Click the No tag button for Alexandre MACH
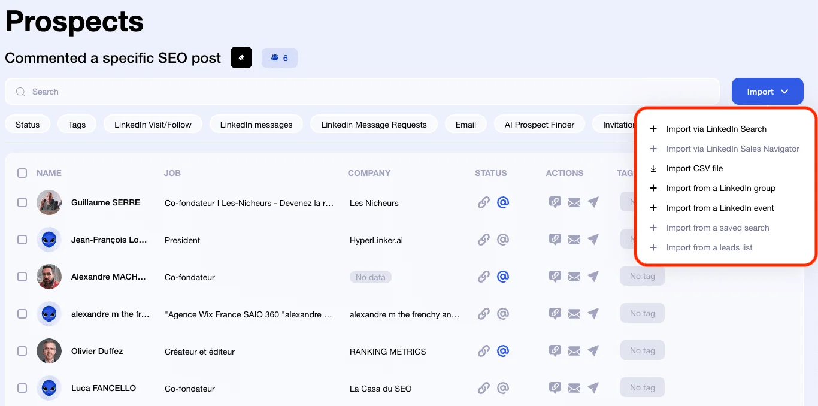The image size is (818, 406). point(643,276)
